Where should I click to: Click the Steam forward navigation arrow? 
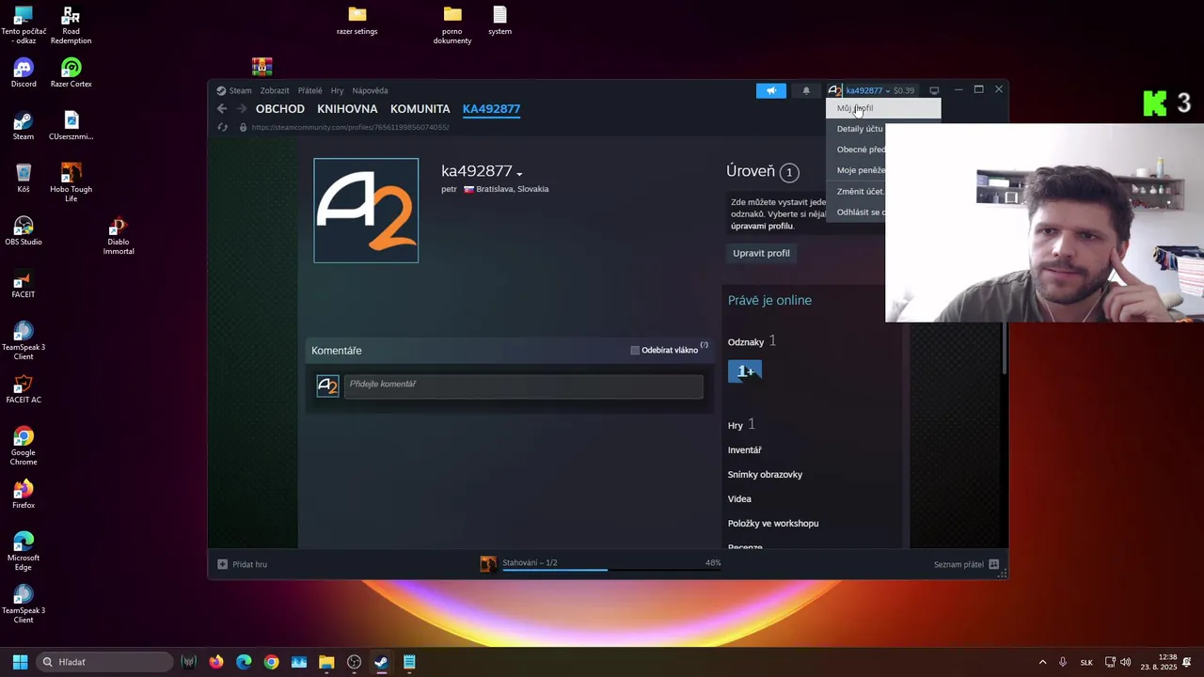coord(242,109)
